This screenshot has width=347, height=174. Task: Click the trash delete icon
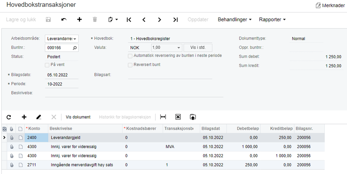(95, 20)
